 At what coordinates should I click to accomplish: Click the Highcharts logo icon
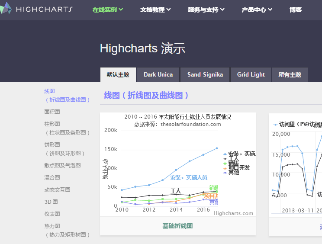[x=6, y=8]
